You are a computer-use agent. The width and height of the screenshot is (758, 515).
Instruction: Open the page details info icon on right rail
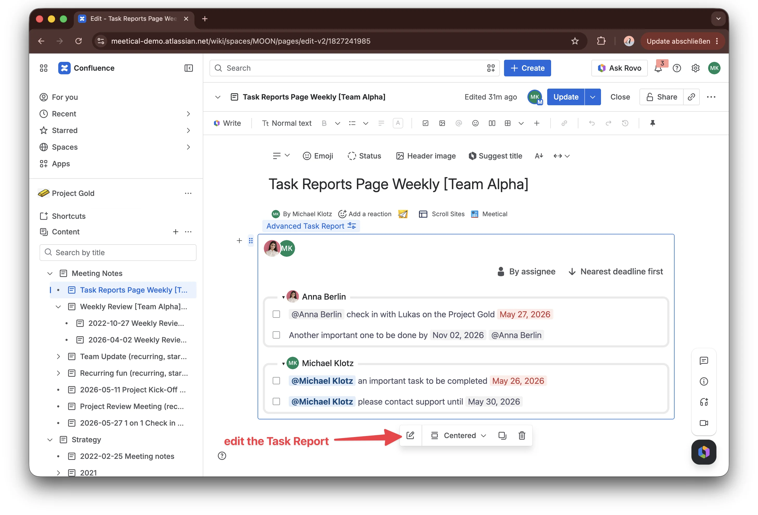(x=703, y=381)
